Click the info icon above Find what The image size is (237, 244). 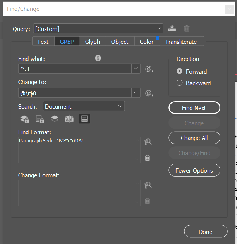point(98,58)
